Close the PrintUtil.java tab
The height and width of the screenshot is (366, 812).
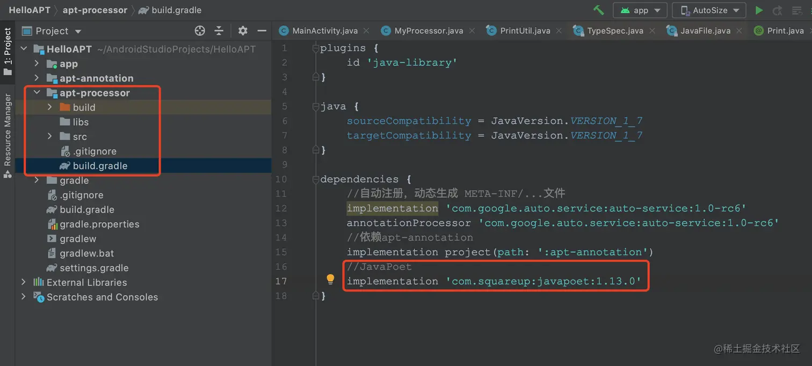pos(559,31)
